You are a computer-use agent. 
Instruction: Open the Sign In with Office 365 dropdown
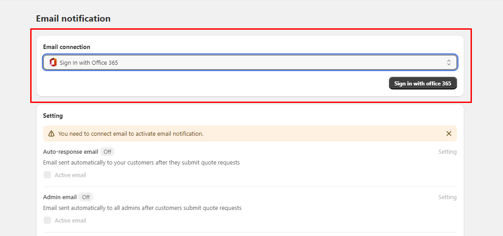[x=250, y=62]
